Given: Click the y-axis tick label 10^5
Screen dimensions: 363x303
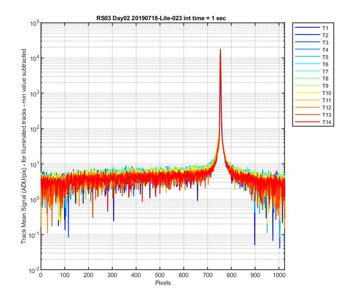Looking at the screenshot, I should pos(35,23).
